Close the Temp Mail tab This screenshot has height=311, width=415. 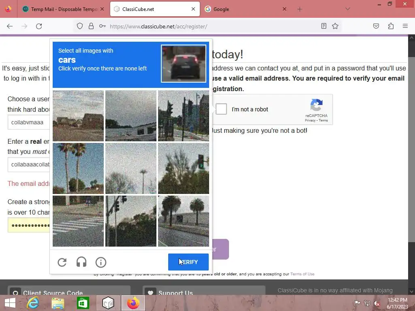pyautogui.click(x=102, y=9)
